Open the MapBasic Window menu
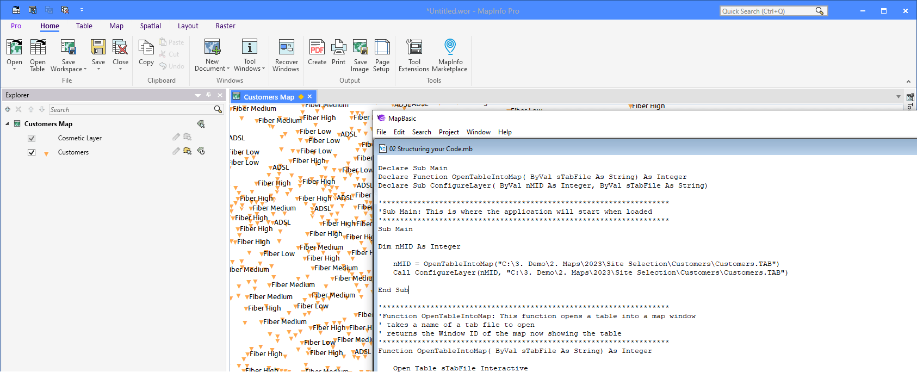The image size is (917, 372). [479, 132]
